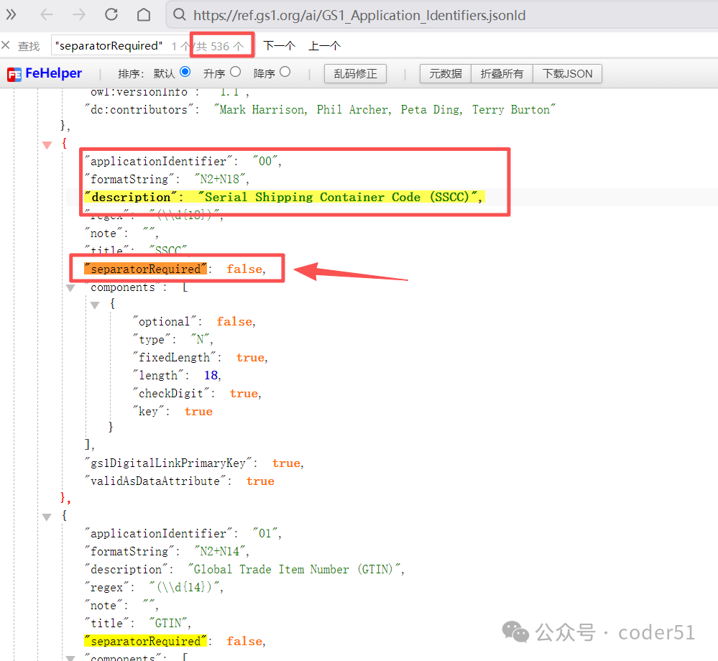Click the "gs1DigitalLinkPrimaryKey" key
The height and width of the screenshot is (661, 718).
(x=168, y=463)
